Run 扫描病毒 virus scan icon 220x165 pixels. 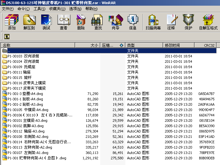(x=153, y=21)
